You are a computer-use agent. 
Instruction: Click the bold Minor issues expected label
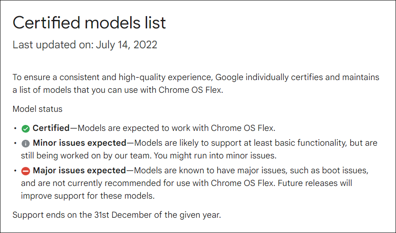tap(80, 143)
